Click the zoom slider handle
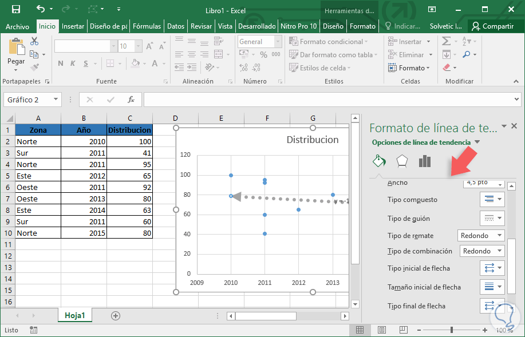The width and height of the screenshot is (525, 337). pyautogui.click(x=452, y=330)
